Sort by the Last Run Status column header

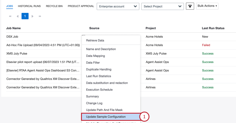pos(213,28)
